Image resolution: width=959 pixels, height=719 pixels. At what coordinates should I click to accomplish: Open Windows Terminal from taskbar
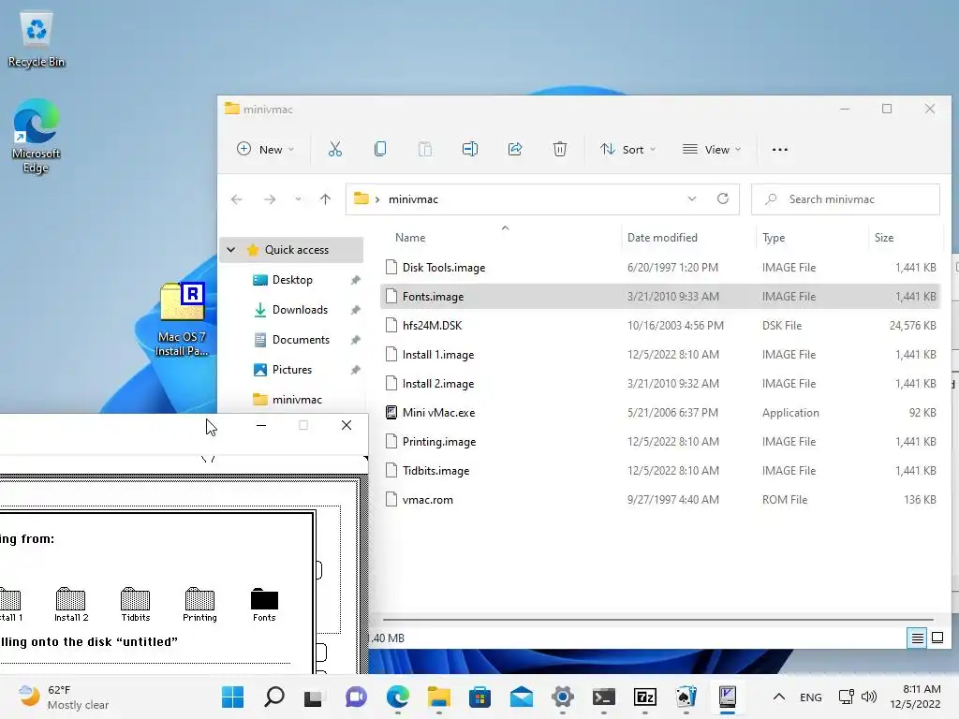[604, 697]
